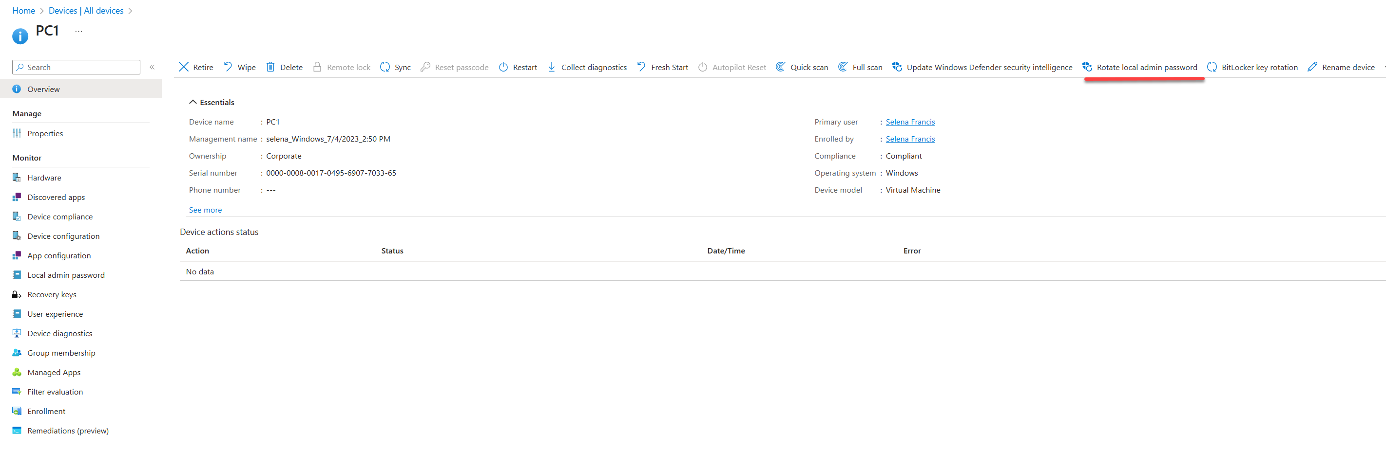Image resolution: width=1386 pixels, height=450 pixels.
Task: Click the Selena Francis primary user link
Action: 910,121
